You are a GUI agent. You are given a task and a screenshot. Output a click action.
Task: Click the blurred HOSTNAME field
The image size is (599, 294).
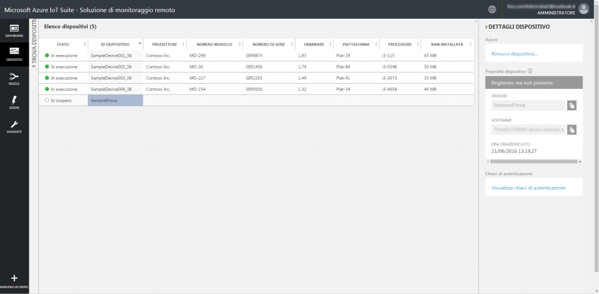pyautogui.click(x=528, y=130)
